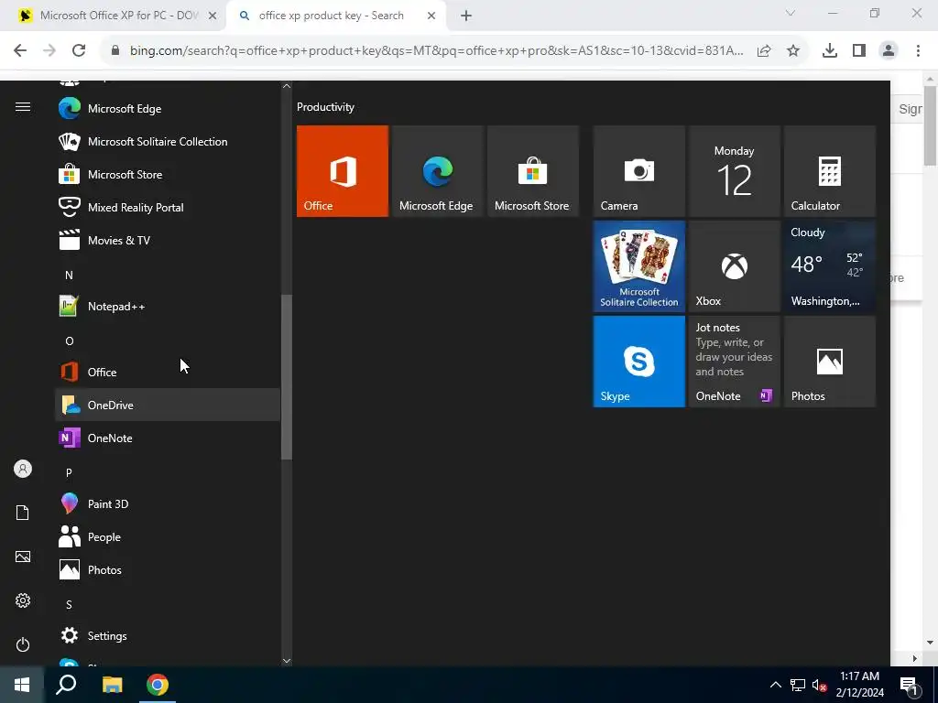Jump to the letter N section header

[69, 275]
